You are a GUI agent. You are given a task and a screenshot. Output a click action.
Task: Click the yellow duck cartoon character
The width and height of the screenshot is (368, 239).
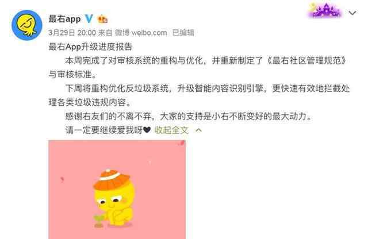click(x=114, y=198)
